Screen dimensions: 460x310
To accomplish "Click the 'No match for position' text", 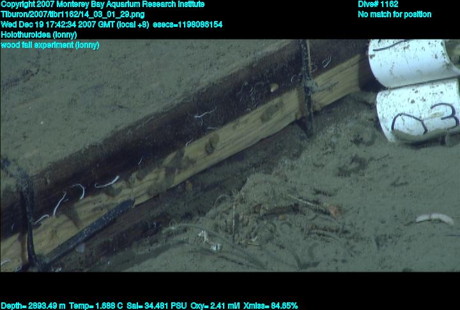I will point(395,15).
